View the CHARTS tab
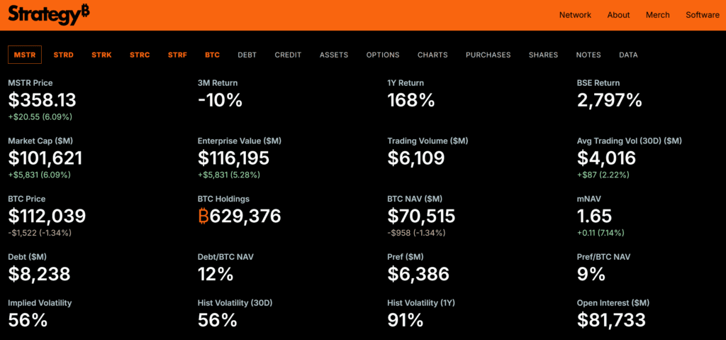The width and height of the screenshot is (726, 340). coord(432,55)
